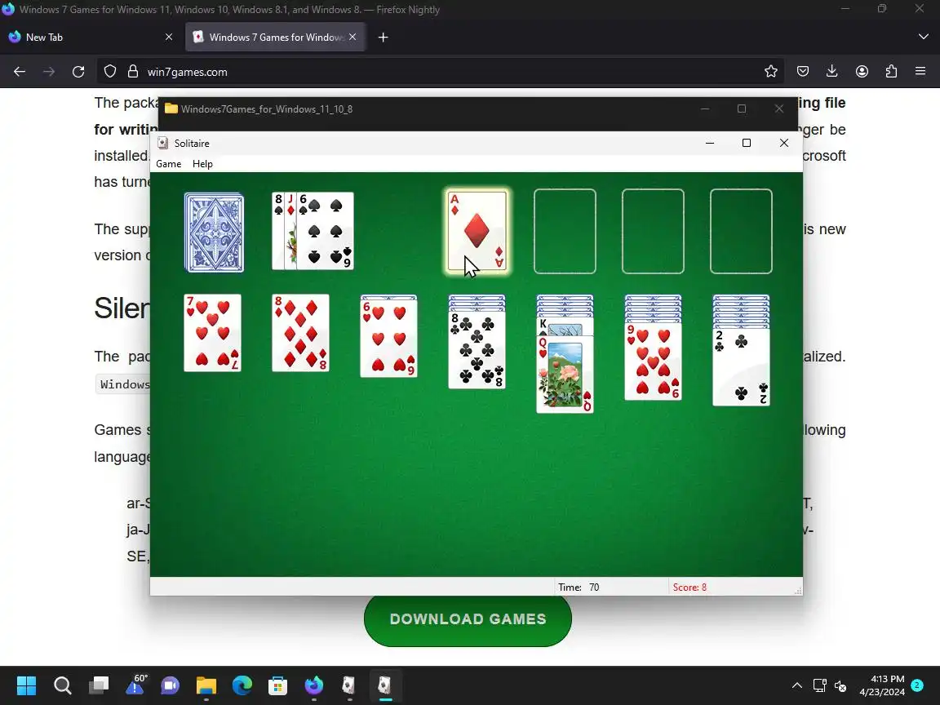Open taskbar Search
940x705 pixels.
[x=62, y=685]
